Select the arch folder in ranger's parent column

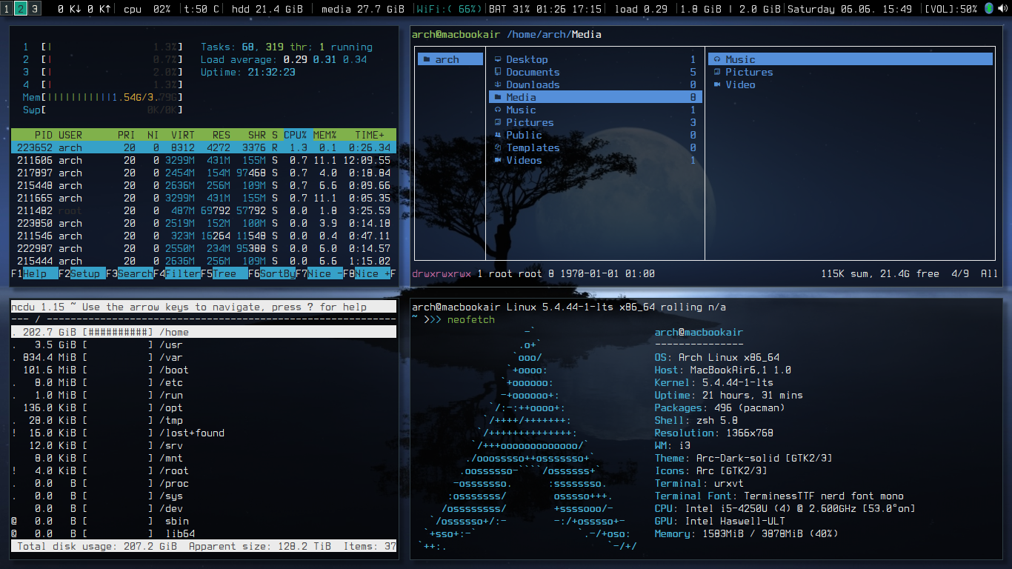[450, 59]
